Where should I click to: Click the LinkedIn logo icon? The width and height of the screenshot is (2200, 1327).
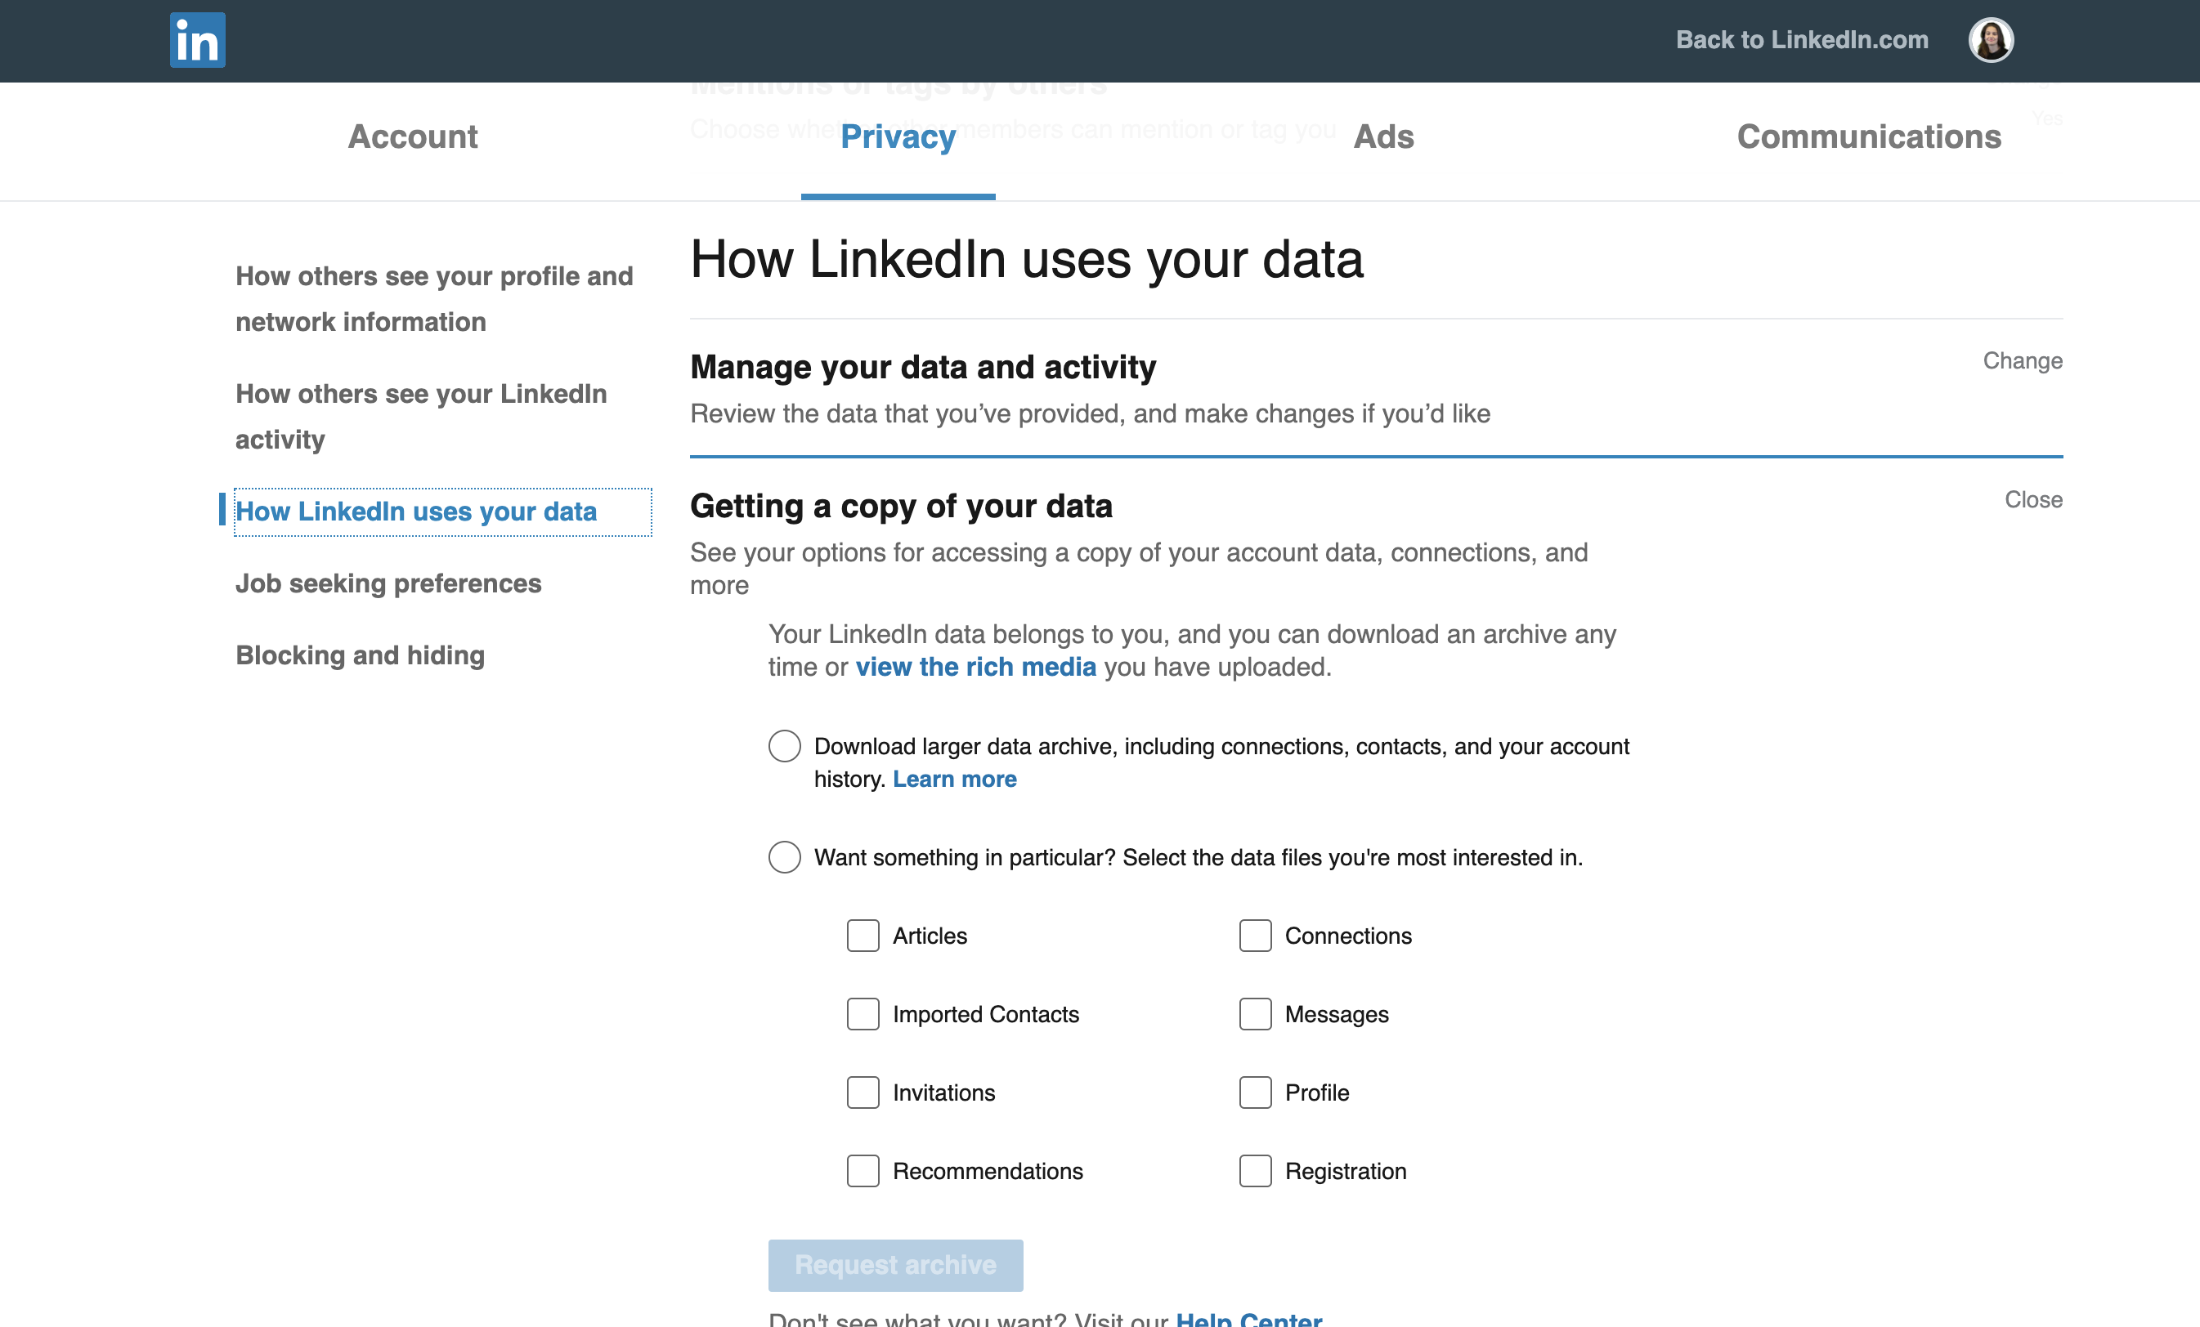[x=197, y=40]
